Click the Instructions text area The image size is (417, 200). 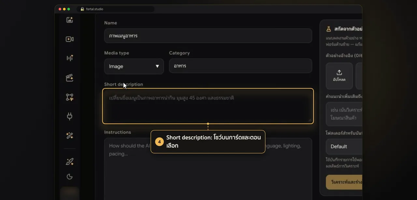(x=208, y=169)
